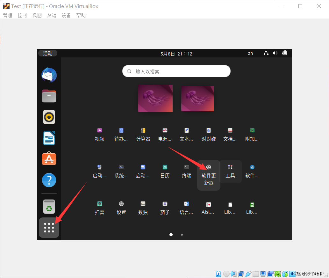Open the 工具 utilities folder
This screenshot has width=329, height=278.
(x=230, y=172)
